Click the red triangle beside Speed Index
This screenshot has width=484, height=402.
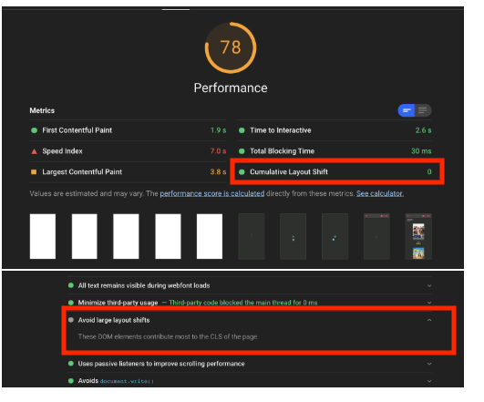34,151
